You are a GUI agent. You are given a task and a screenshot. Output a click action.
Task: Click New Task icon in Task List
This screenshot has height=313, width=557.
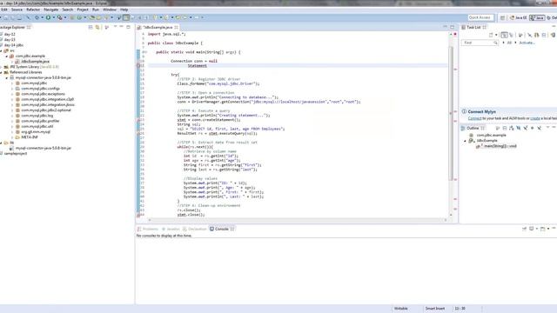491,35
